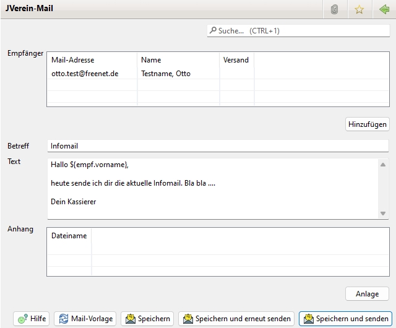This screenshot has height=328, width=396.
Task: Open the Mail-Vorlage template chooser
Action: pos(85,319)
